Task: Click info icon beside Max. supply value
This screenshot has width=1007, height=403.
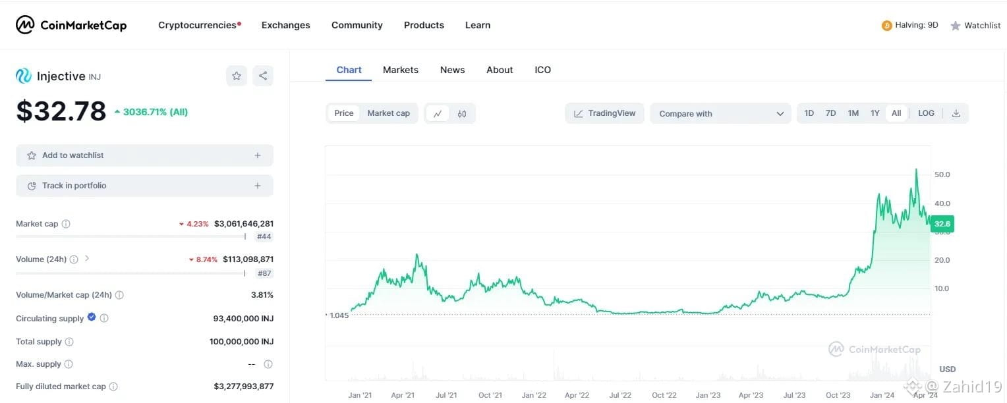Action: [x=268, y=364]
